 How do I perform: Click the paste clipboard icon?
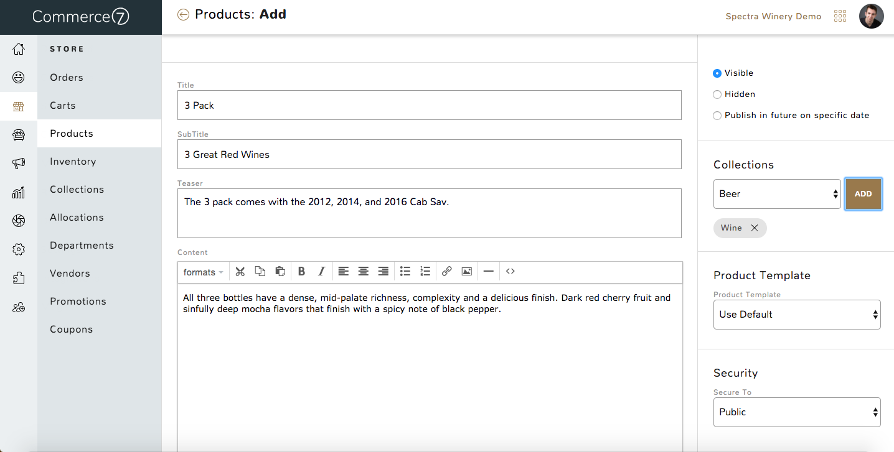[280, 272]
